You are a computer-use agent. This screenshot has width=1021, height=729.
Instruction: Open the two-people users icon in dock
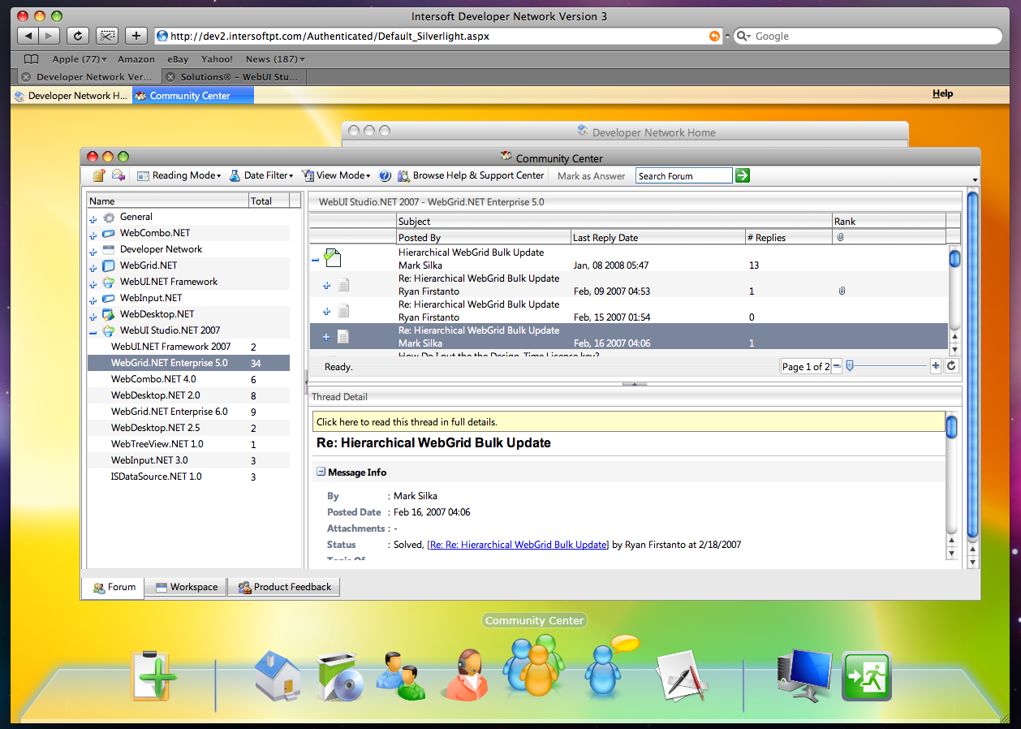400,675
